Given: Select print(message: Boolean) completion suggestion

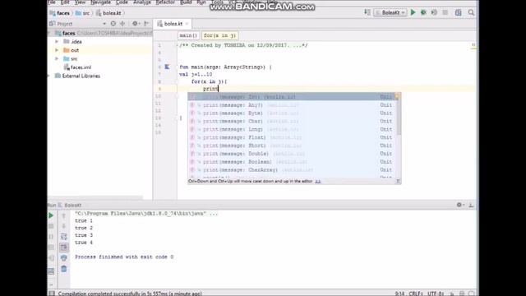Looking at the screenshot, I should click(292, 162).
